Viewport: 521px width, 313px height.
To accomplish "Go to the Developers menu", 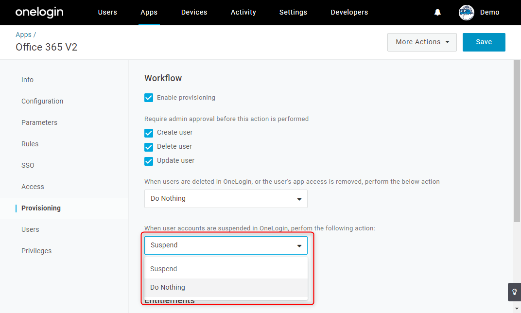I will click(349, 12).
